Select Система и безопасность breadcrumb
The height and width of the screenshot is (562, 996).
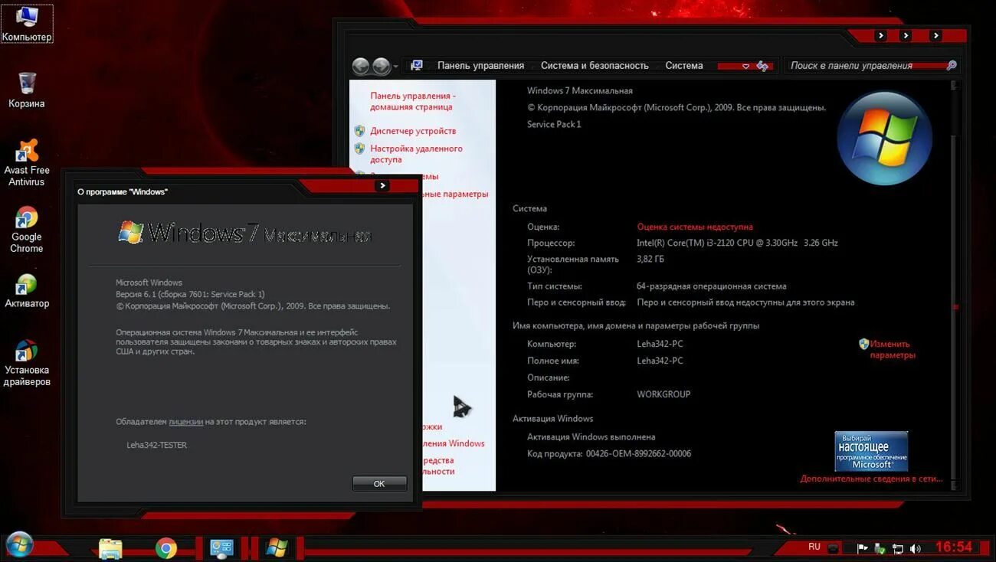coord(595,66)
